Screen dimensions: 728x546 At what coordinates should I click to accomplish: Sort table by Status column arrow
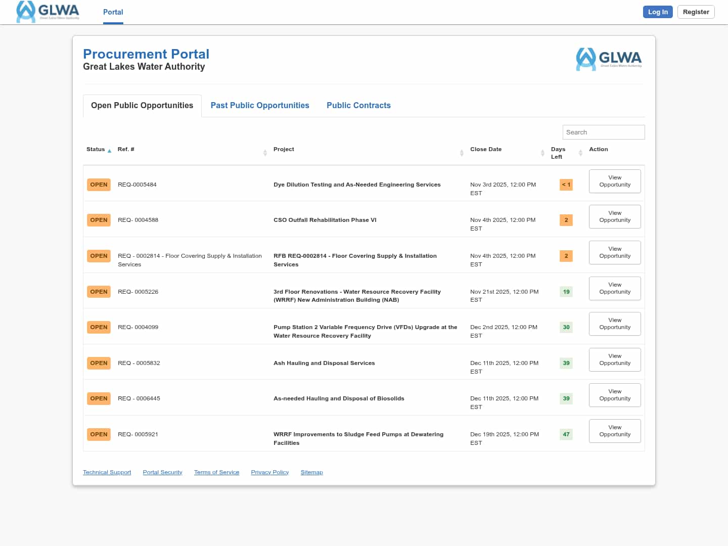click(109, 151)
